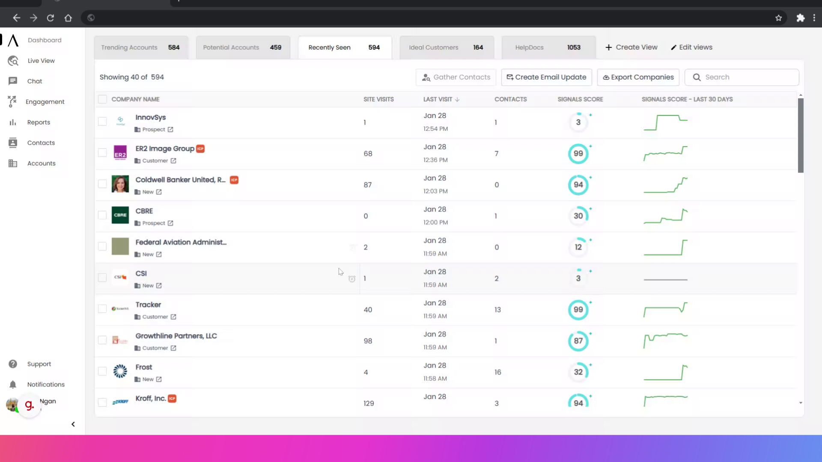This screenshot has width=822, height=462.
Task: Open the Coldwell Banker United company link
Action: click(180, 180)
